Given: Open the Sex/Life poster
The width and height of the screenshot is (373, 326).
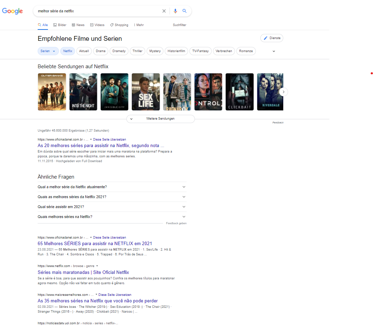Looking at the screenshot, I should tap(146, 92).
